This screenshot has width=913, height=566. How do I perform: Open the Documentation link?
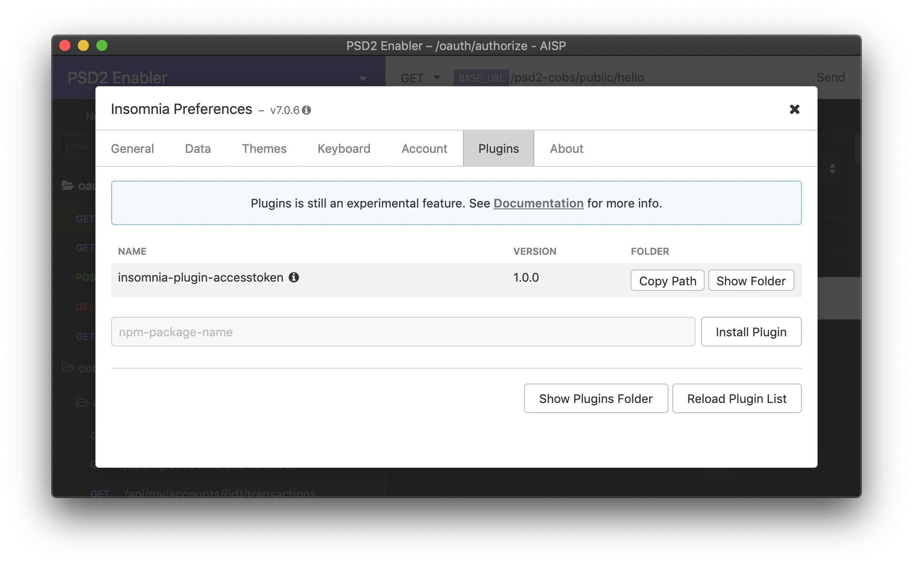pos(538,203)
